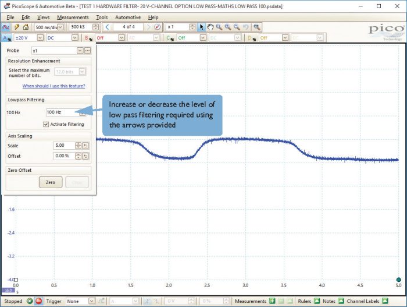Open the Automotive menu

(x=128, y=17)
